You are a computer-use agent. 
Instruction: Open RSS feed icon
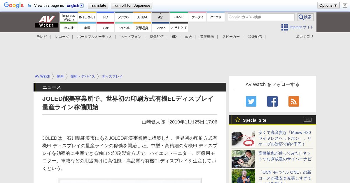pyautogui.click(x=294, y=101)
